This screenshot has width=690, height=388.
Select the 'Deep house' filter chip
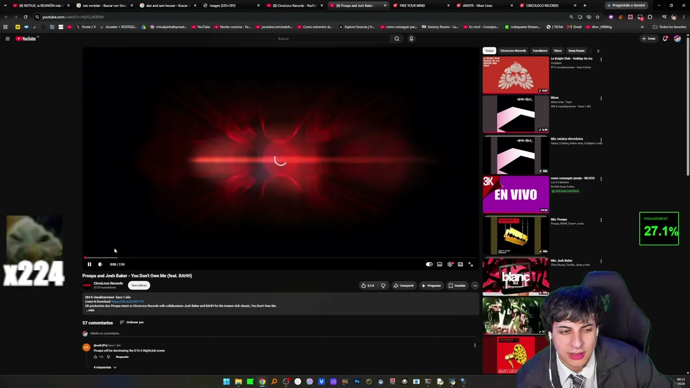coord(576,51)
